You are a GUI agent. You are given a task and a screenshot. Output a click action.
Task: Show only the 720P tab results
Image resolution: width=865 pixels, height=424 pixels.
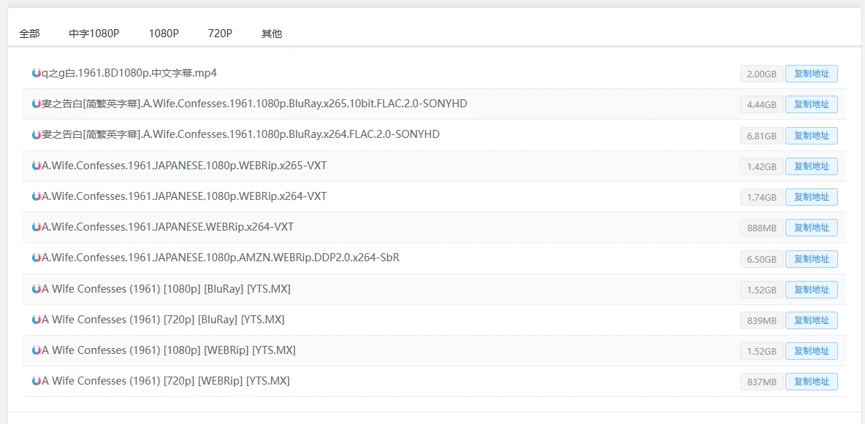coord(220,34)
